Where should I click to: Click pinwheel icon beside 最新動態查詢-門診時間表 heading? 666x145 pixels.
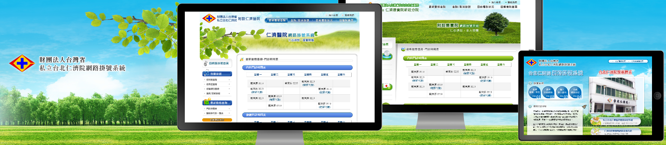coord(242,59)
